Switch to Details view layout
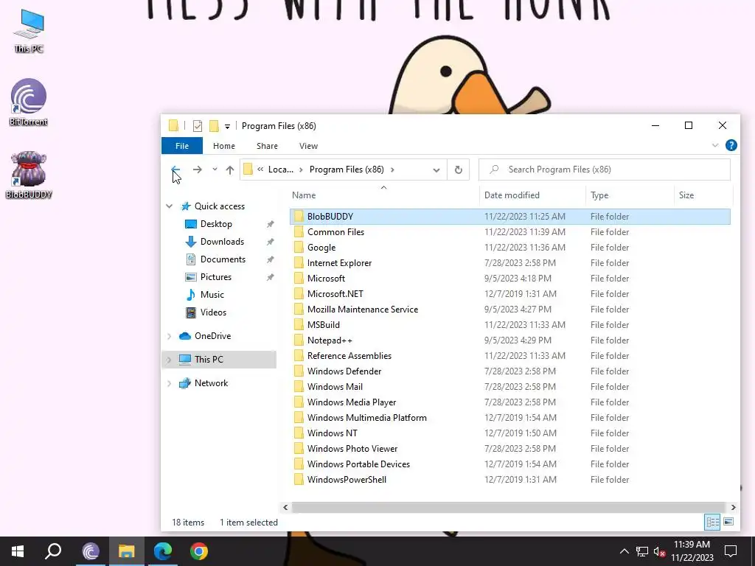 (x=712, y=522)
